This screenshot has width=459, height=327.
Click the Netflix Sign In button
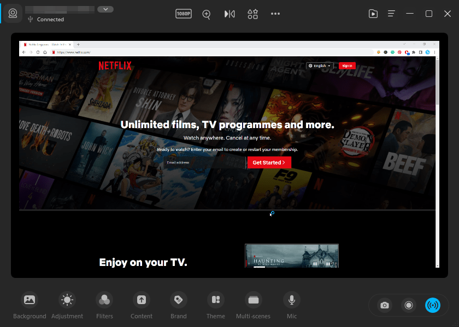(x=347, y=65)
